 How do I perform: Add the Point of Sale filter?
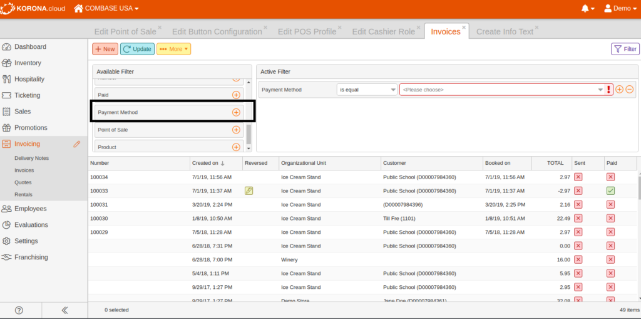coord(236,130)
